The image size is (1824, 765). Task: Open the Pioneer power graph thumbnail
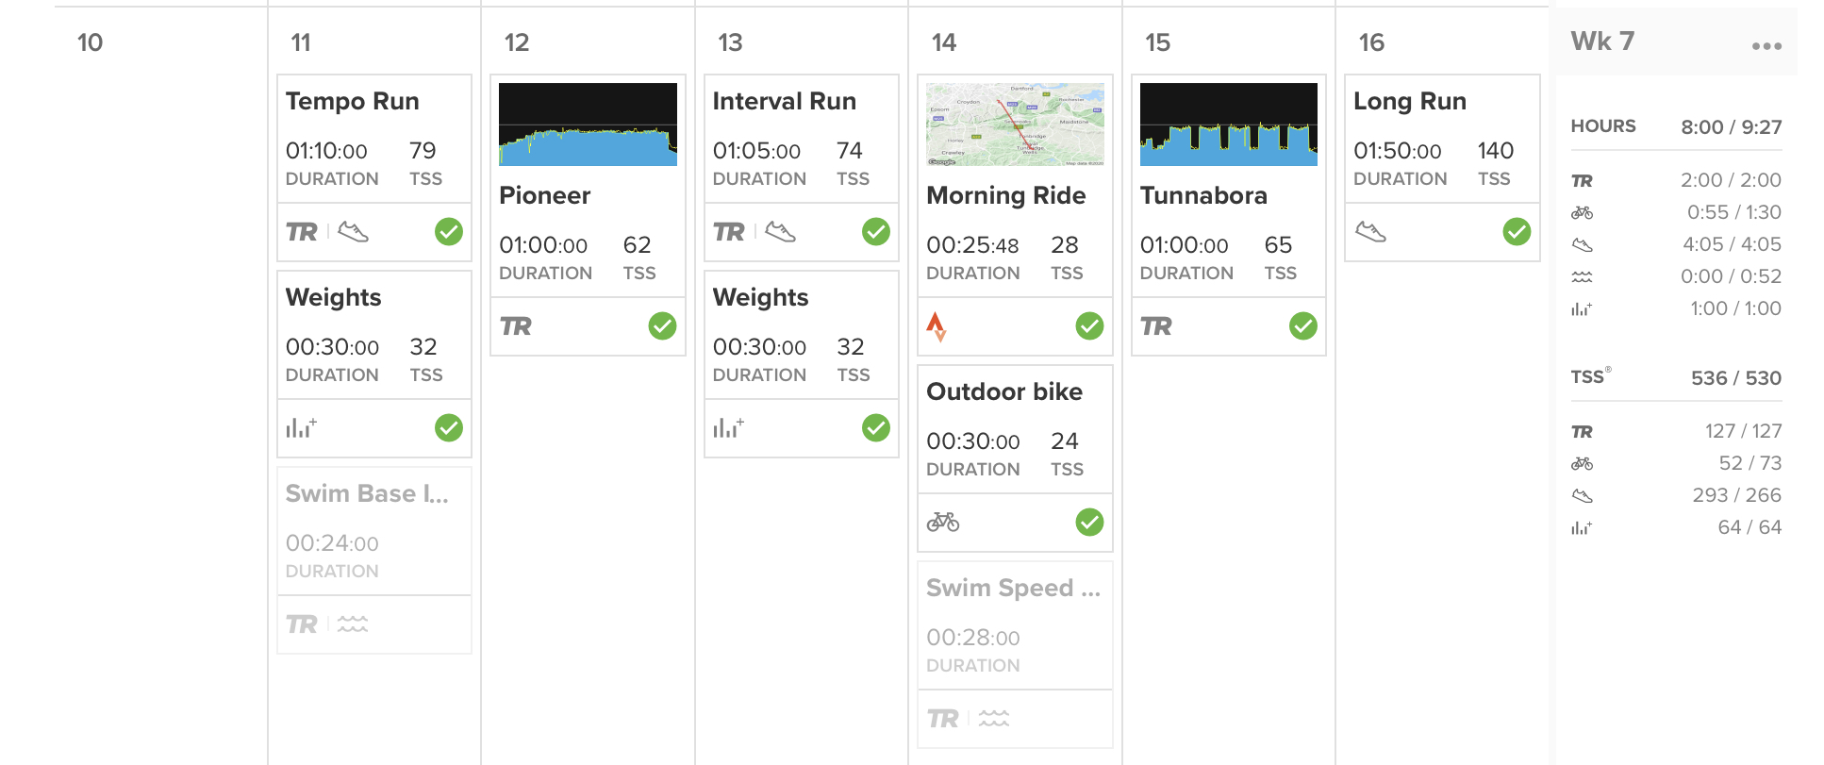point(588,125)
